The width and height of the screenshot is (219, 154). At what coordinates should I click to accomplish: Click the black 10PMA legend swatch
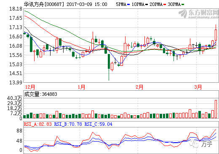(147, 5)
